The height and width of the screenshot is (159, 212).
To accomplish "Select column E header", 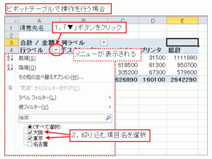I will point(182,21).
